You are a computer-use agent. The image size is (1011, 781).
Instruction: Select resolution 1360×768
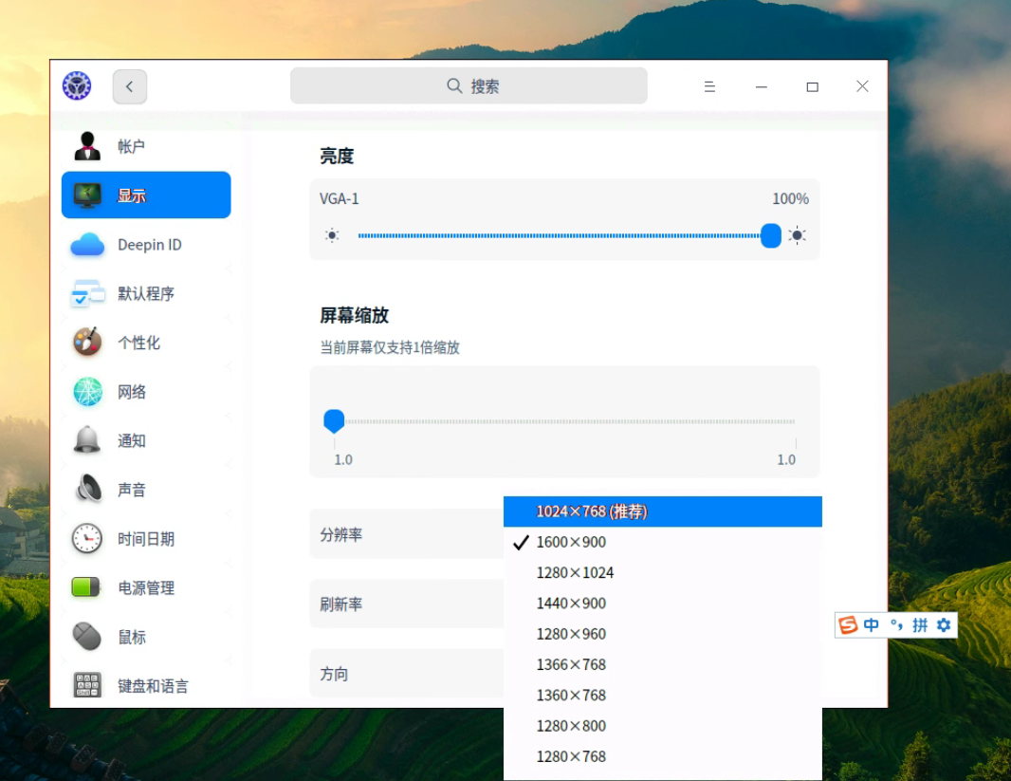click(663, 696)
